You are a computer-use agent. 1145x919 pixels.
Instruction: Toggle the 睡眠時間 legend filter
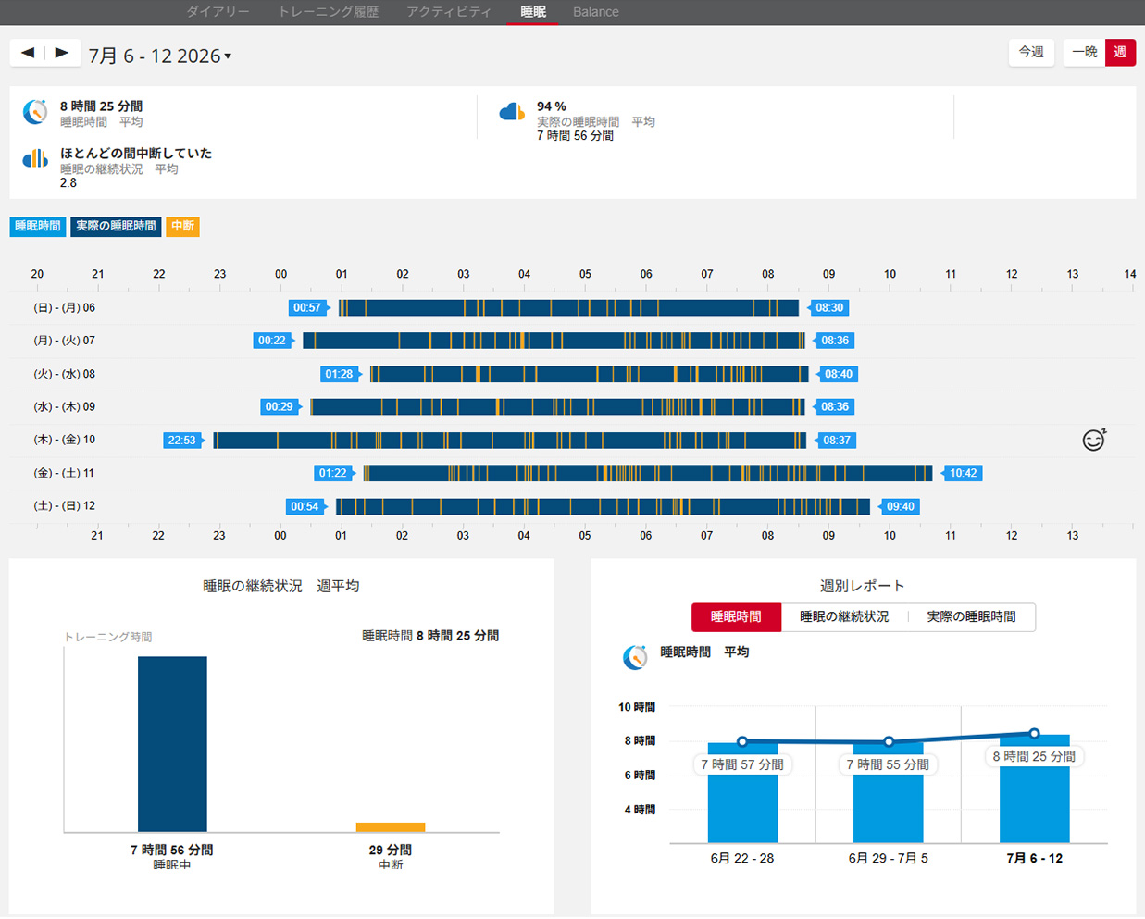38,226
